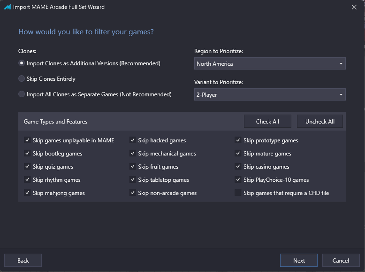Image resolution: width=365 pixels, height=272 pixels.
Task: Choose Import All Clones as Separate Games
Action: (22, 94)
